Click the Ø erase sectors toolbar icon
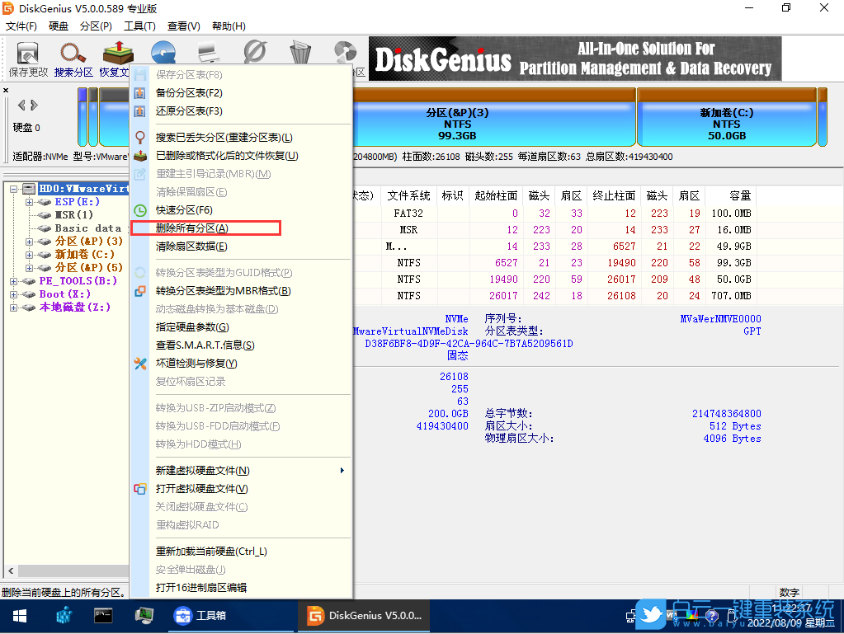The height and width of the screenshot is (634, 844). [254, 51]
